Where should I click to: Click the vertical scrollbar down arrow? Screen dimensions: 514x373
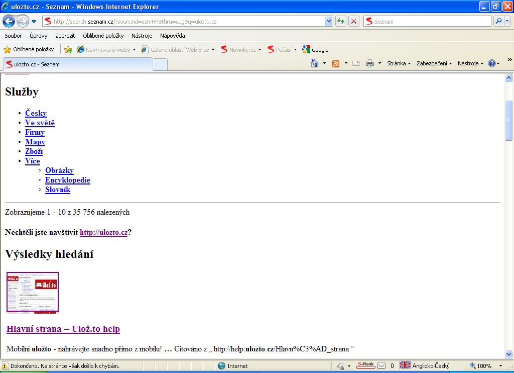[x=509, y=354]
